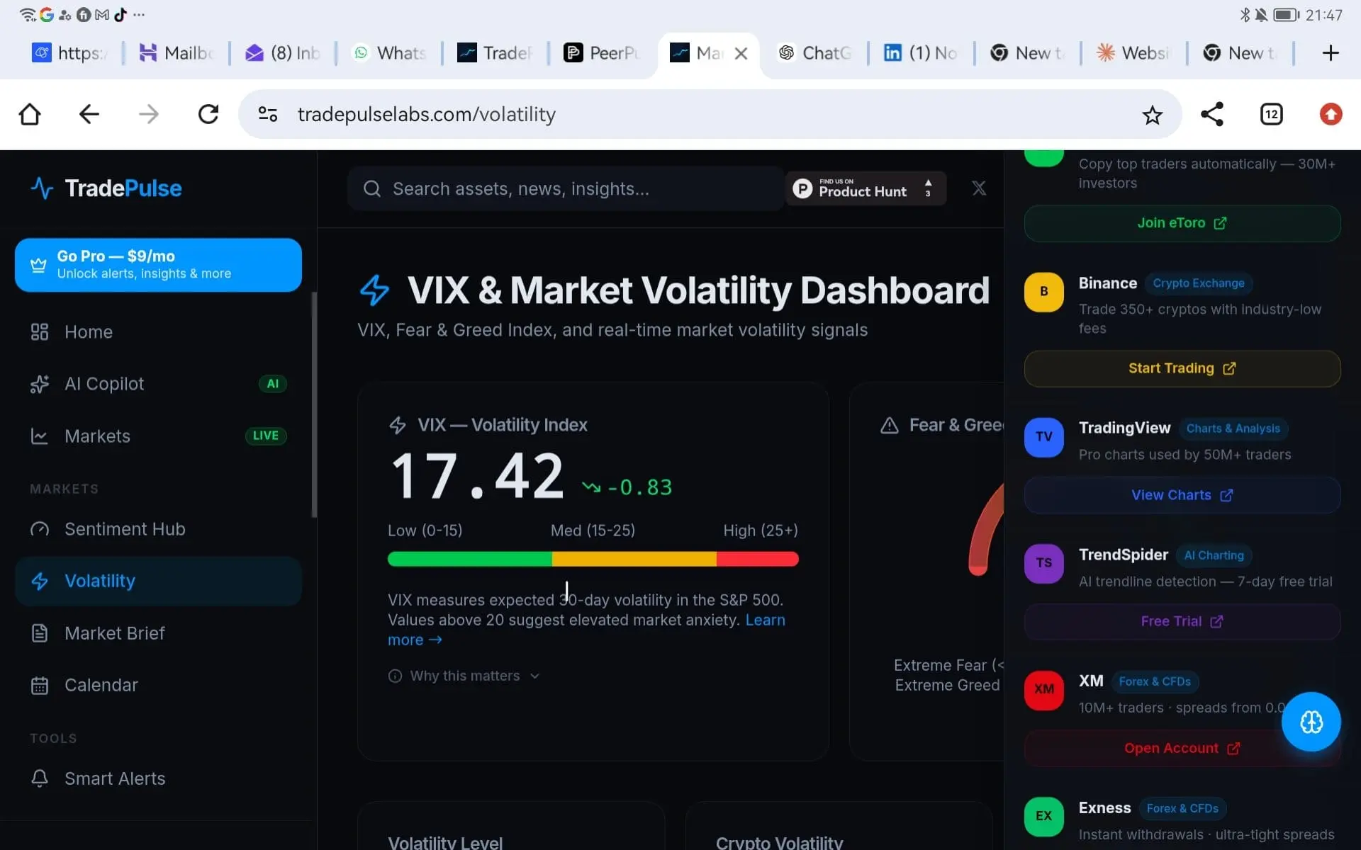Follow the Learn more link

765,620
